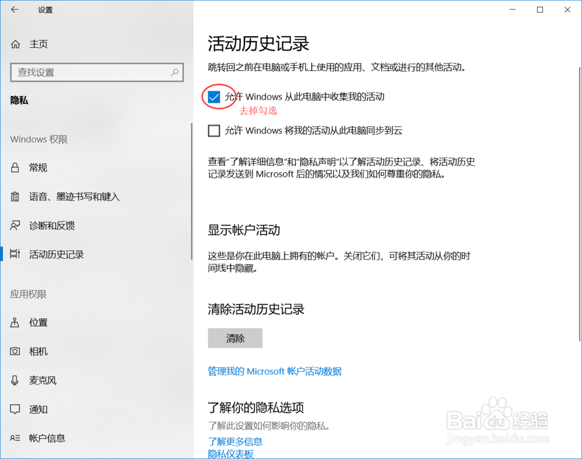Select 活动历史记录 in the sidebar
The width and height of the screenshot is (582, 459).
[x=56, y=255]
